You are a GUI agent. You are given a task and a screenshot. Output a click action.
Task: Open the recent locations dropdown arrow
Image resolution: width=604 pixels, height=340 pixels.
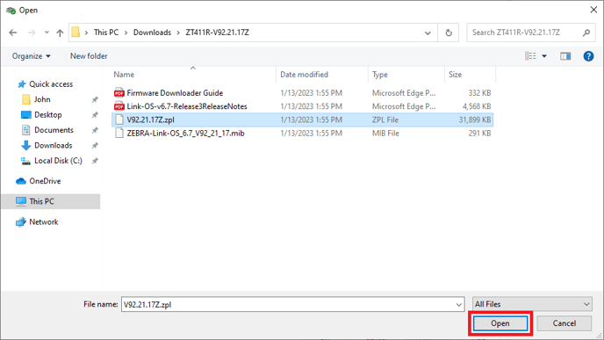(x=47, y=33)
